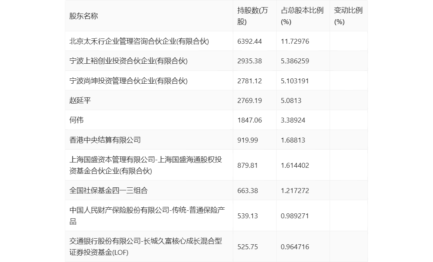433x262 pixels.
Task: Select shareholder 宁波尚坤投资管理合伙企业(有限合伙)
Action: (128, 81)
